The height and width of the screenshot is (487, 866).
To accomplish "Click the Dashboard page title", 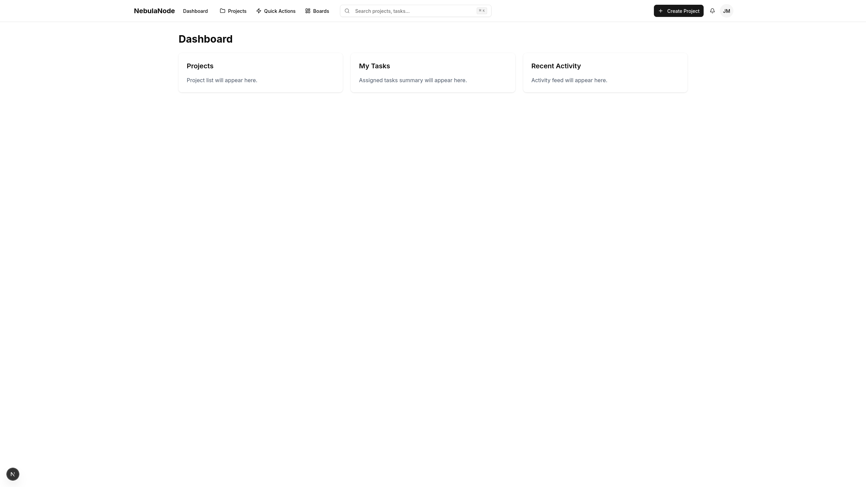I will click(205, 39).
